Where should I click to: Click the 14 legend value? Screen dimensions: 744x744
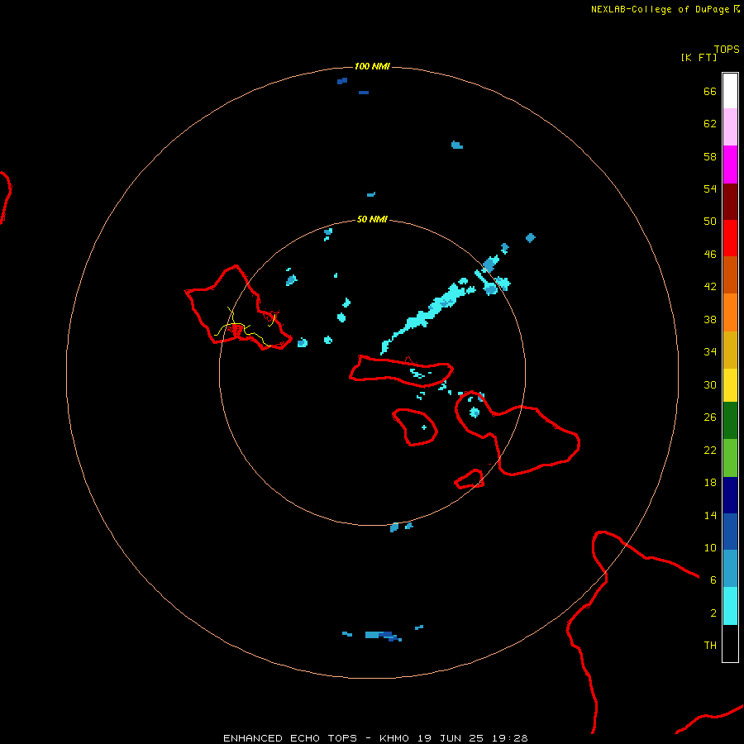coord(710,515)
